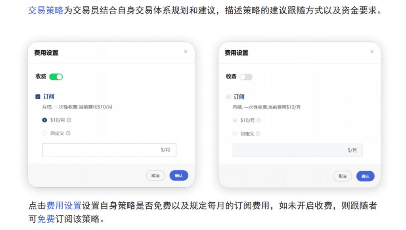Click info icon beside active $10/月 option

click(x=69, y=120)
